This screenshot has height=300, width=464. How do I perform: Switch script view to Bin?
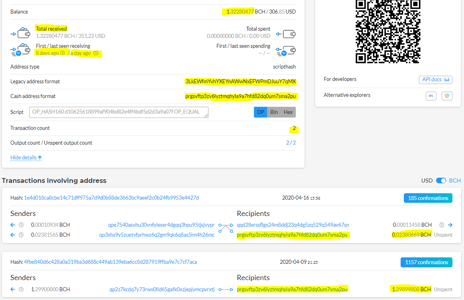click(x=274, y=112)
